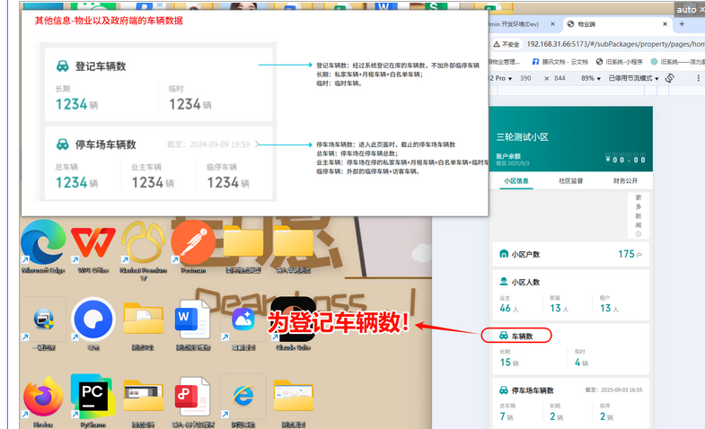The image size is (705, 429).
Task: Select the 社区监督 tab
Action: (570, 180)
